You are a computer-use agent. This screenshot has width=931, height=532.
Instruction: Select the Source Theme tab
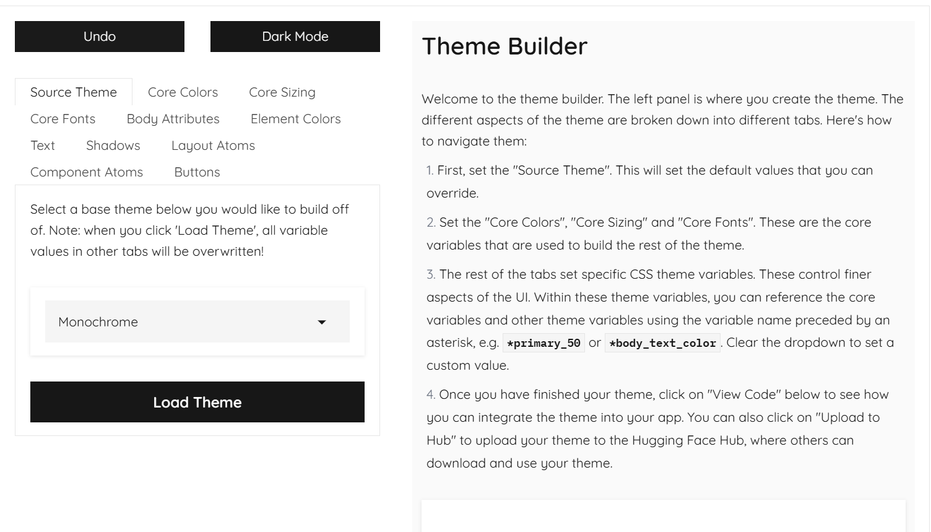point(74,92)
